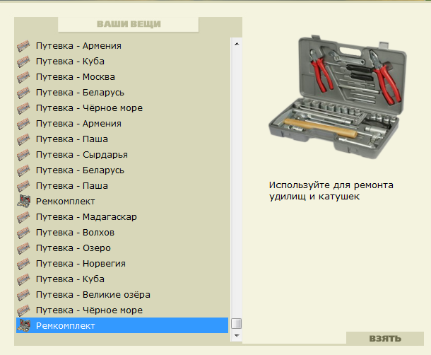The width and height of the screenshot is (431, 355).
Task: Select Путевка - Озеро in the list
Action: [x=122, y=248]
